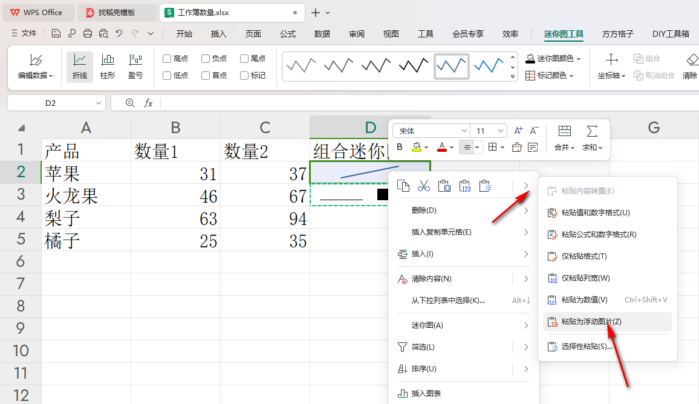Click the new tab plus button
This screenshot has width=699, height=404.
(x=316, y=13)
